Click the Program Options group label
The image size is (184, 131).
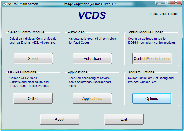coord(140,72)
